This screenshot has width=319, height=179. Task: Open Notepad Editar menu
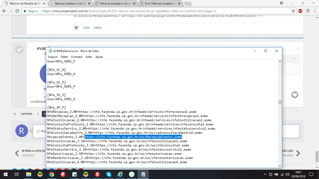(65, 57)
